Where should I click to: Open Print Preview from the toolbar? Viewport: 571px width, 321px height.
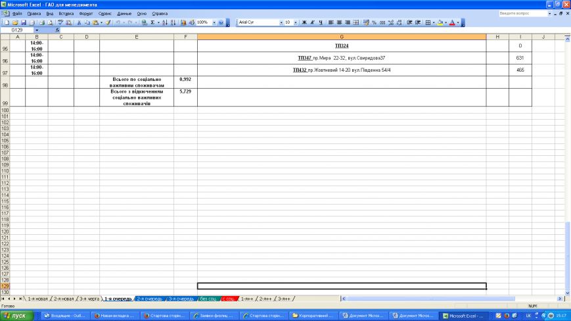pos(50,22)
